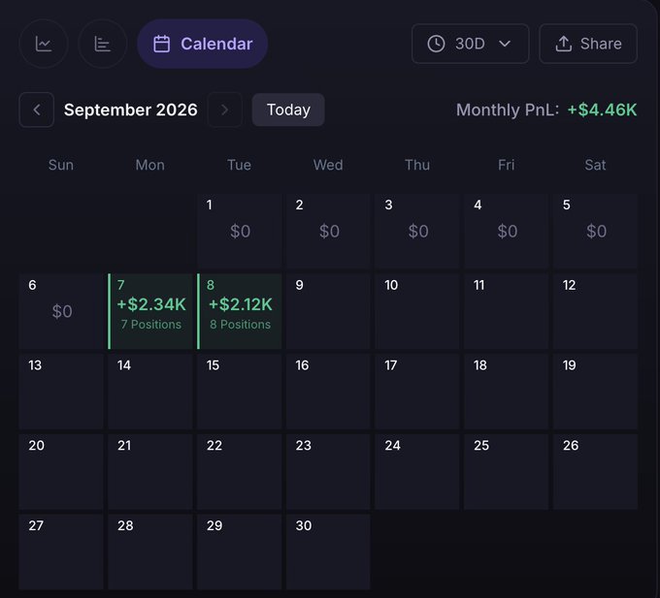Jump to Today in the calendar
Image resolution: width=660 pixels, height=598 pixels.
tap(288, 110)
